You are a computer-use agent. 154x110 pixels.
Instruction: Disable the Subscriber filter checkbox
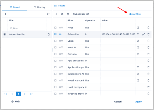55,34
